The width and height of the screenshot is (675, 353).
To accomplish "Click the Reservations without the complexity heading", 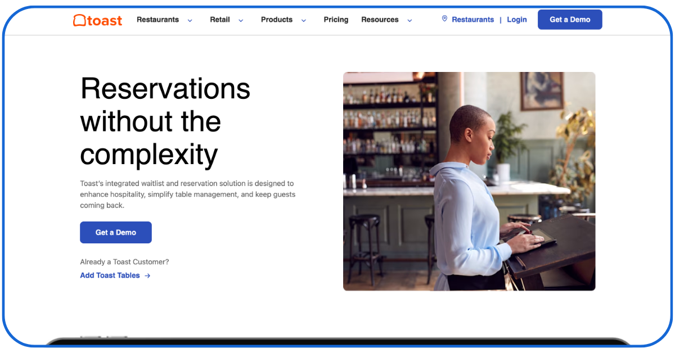I will (x=165, y=121).
